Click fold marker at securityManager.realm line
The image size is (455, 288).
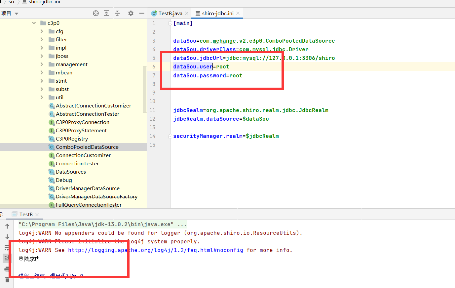pyautogui.click(x=170, y=136)
